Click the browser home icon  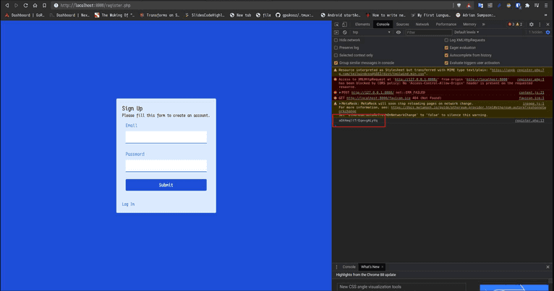pyautogui.click(x=35, y=5)
